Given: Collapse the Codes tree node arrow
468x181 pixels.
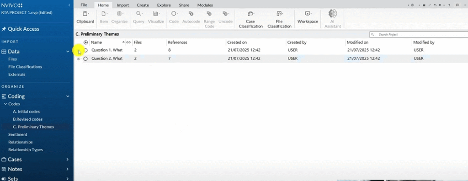Looking at the screenshot, I should [5, 104].
